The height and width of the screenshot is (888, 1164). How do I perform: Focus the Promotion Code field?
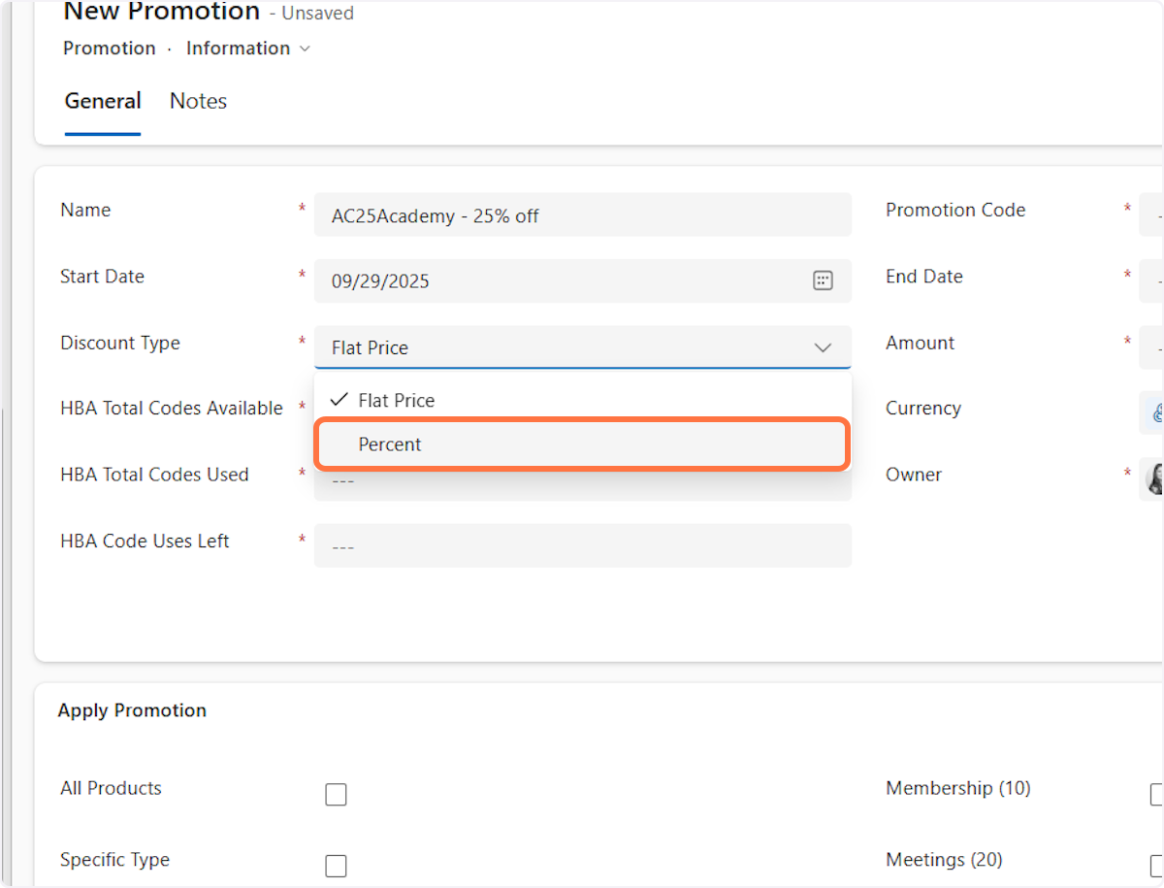(x=1152, y=215)
